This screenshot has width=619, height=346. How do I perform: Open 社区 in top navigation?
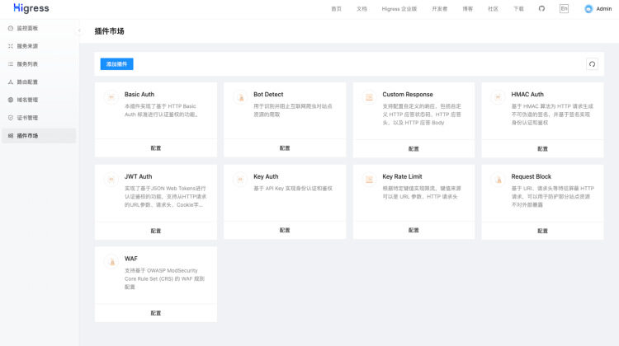pyautogui.click(x=493, y=9)
